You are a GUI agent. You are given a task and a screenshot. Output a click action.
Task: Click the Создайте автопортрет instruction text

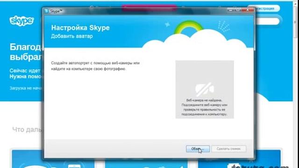click(95, 66)
